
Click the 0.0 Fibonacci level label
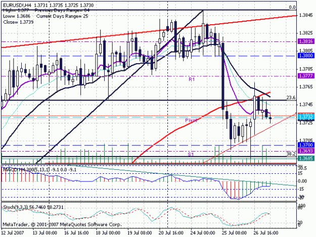(x=292, y=8)
